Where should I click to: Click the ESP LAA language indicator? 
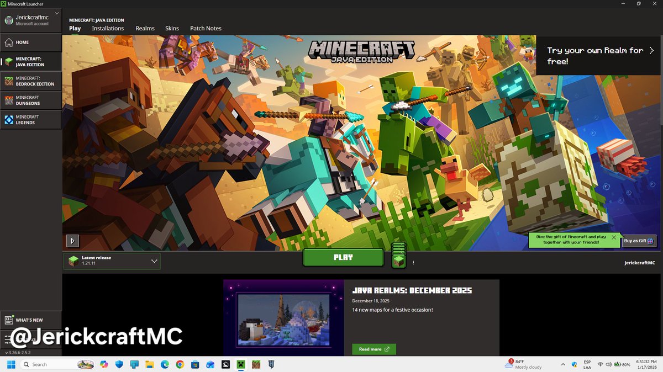[x=587, y=364]
